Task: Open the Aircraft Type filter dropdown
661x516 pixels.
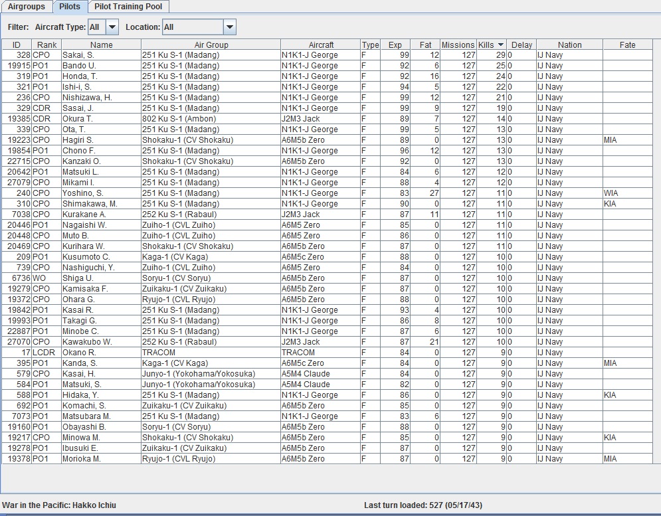Action: 112,27
